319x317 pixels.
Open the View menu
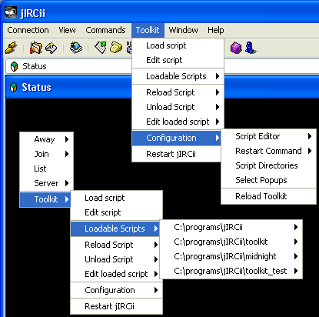(x=67, y=30)
